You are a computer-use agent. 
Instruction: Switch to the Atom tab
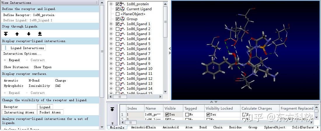(189, 127)
